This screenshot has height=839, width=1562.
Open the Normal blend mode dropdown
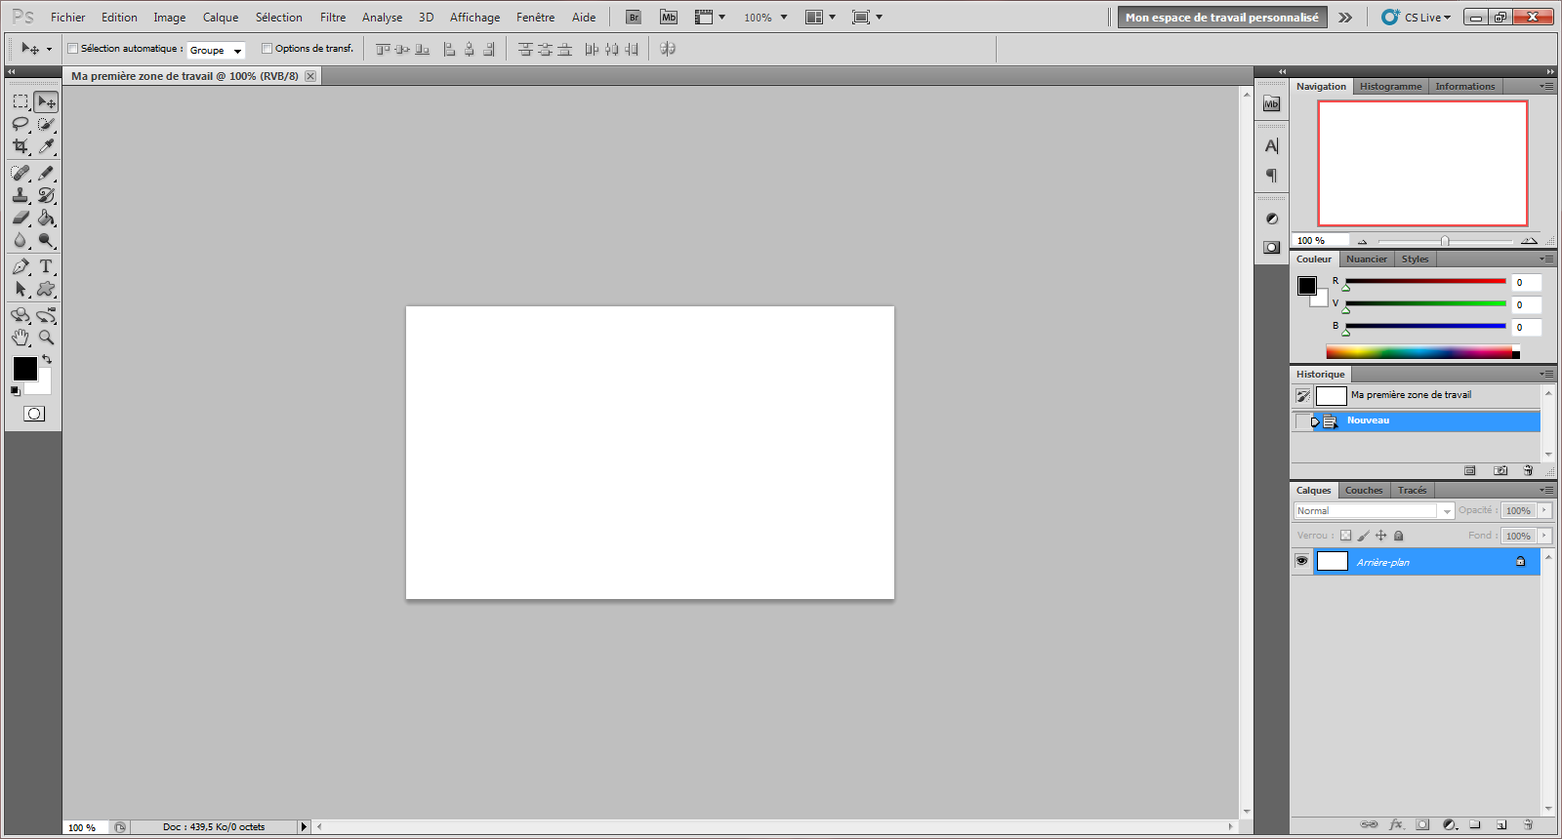pos(1374,511)
